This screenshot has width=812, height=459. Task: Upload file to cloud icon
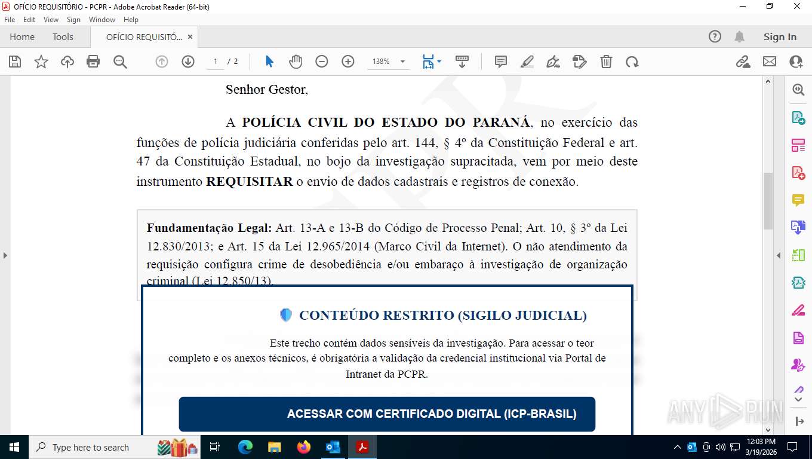click(67, 62)
